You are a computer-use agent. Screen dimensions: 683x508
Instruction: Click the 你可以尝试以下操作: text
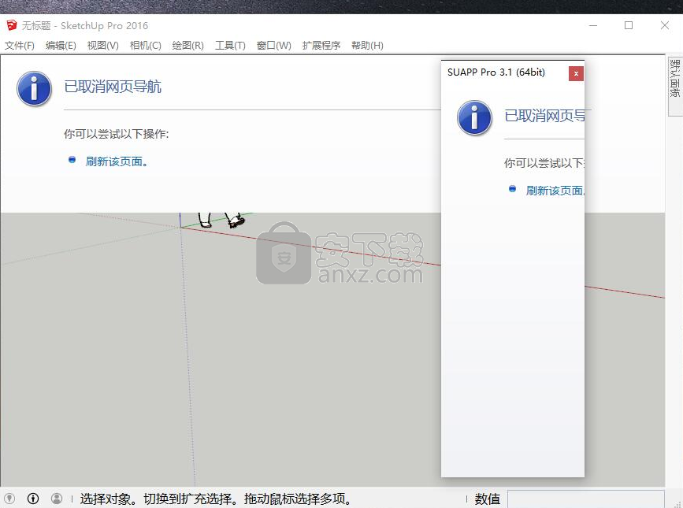(117, 134)
